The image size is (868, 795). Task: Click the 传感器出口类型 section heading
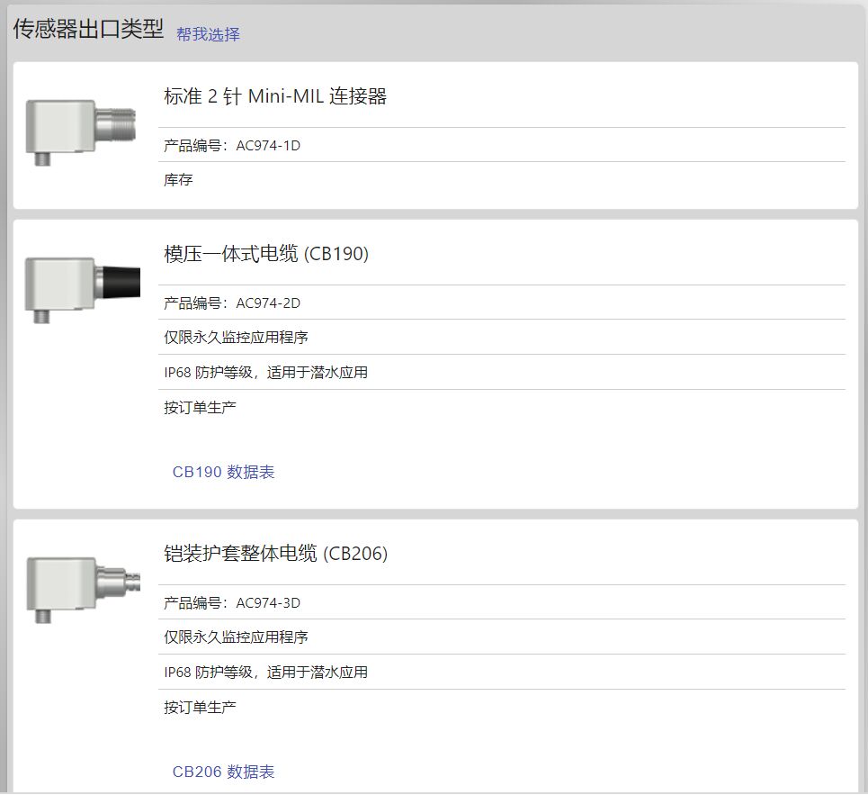pos(88,29)
